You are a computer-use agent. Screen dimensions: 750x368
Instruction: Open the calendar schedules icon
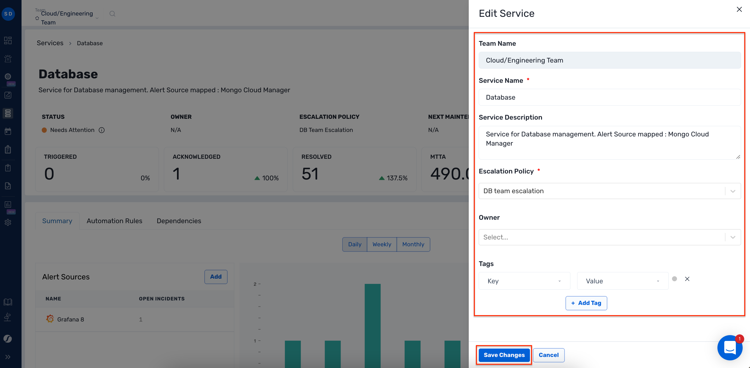(8, 131)
